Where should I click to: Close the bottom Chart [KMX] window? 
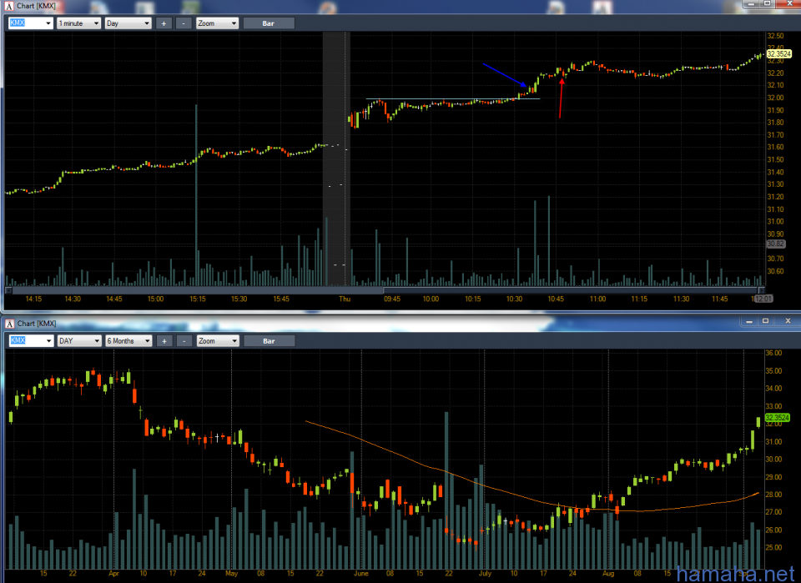(x=787, y=321)
